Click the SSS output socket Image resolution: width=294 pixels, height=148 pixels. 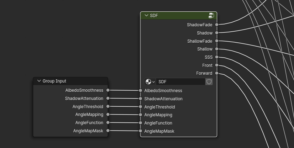coord(217,57)
